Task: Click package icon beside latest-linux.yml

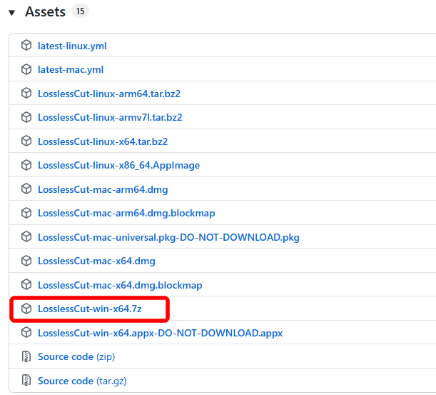Action: point(26,46)
